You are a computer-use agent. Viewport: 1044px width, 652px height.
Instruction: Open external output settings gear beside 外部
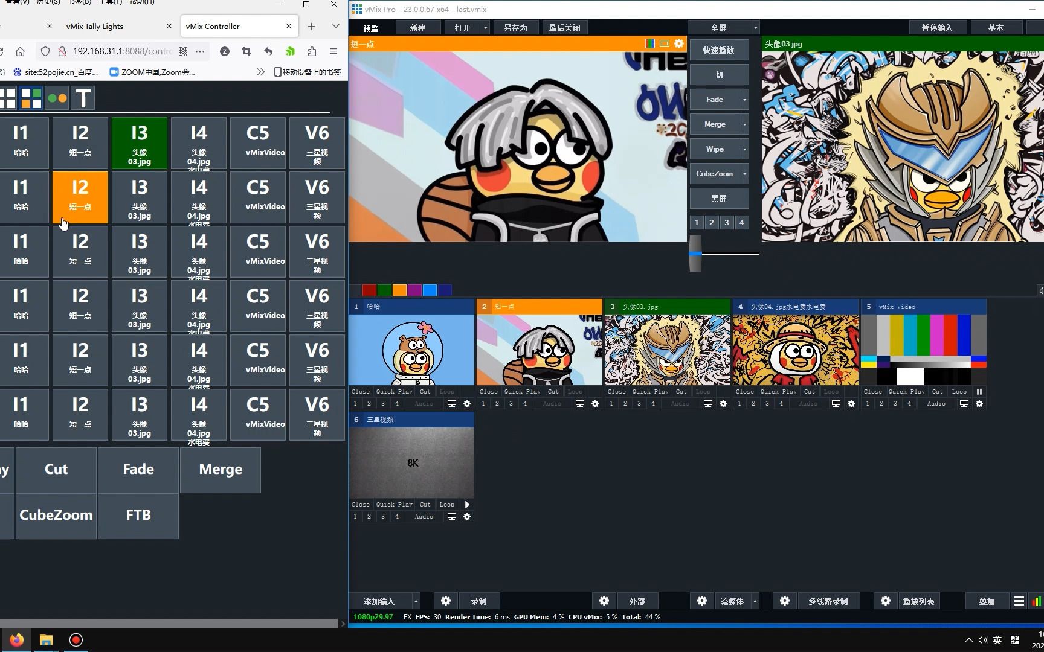604,601
